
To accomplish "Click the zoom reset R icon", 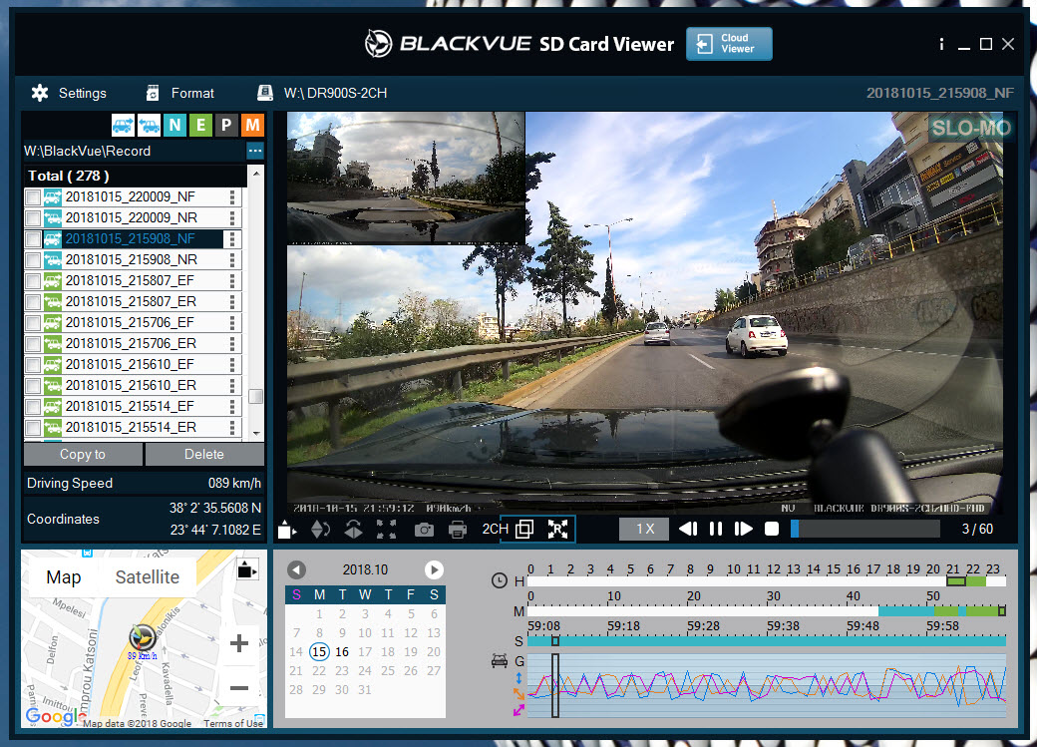I will coord(558,530).
